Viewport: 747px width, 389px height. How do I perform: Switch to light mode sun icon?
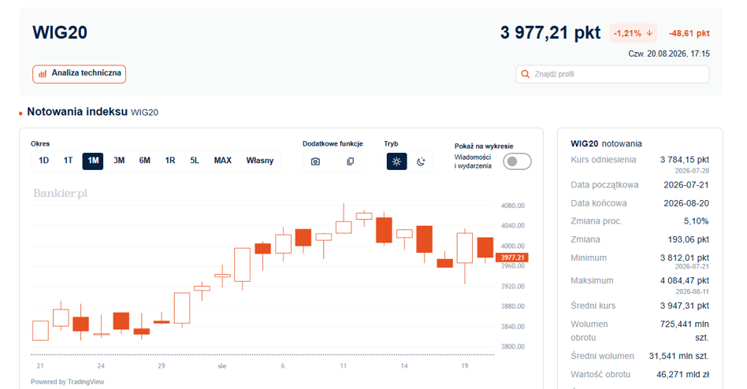tap(396, 162)
